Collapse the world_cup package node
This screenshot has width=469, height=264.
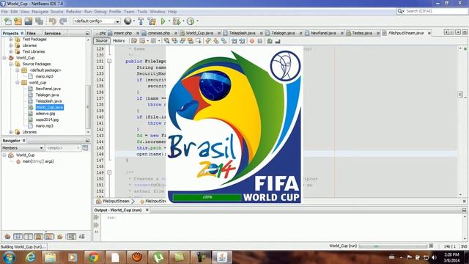click(18, 83)
